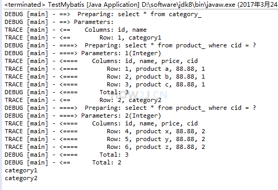
Task: Click first 'Columns: id, name, price, cid' line
Action: tap(101, 61)
